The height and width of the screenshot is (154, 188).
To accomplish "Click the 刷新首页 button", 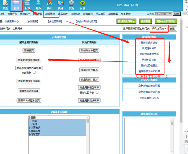I will 29,51.
